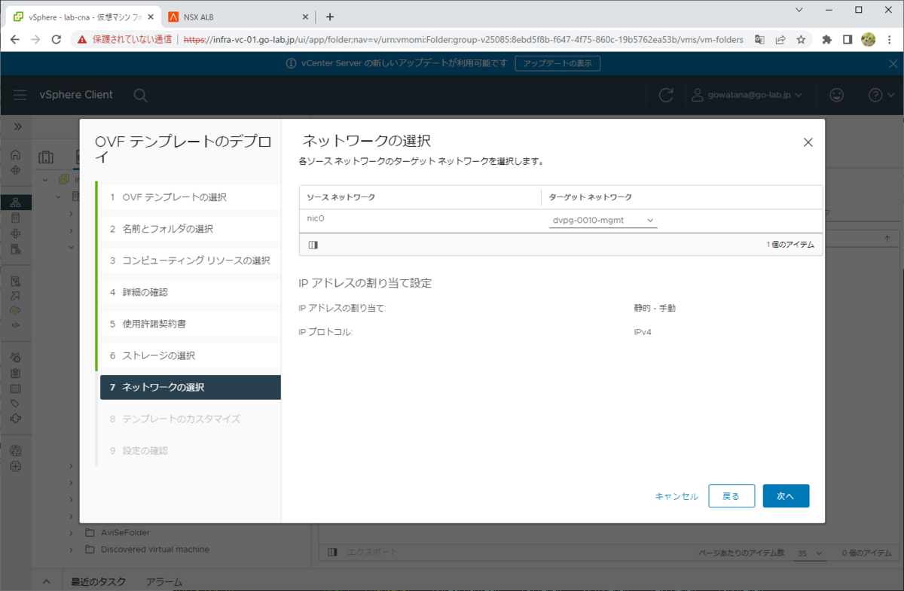Open the Global Inventory Lists sidebar icon

[16, 249]
